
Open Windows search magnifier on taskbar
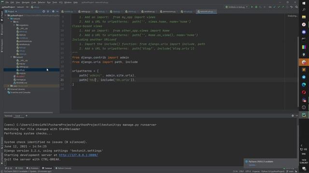304,10
